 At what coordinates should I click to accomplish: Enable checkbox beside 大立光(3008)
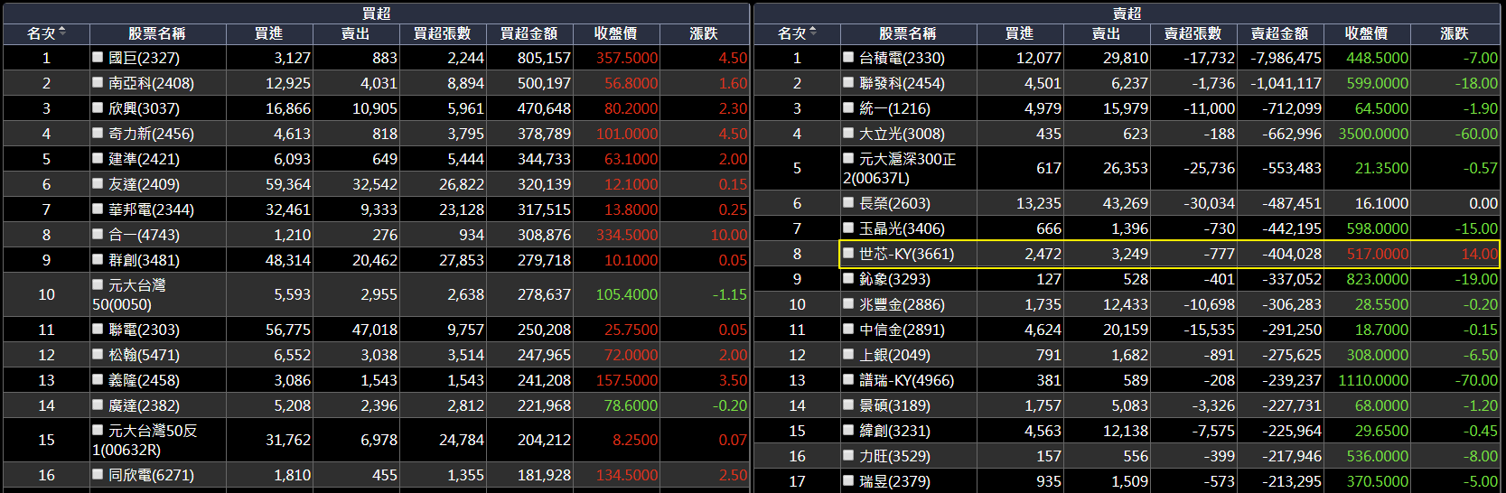(848, 132)
